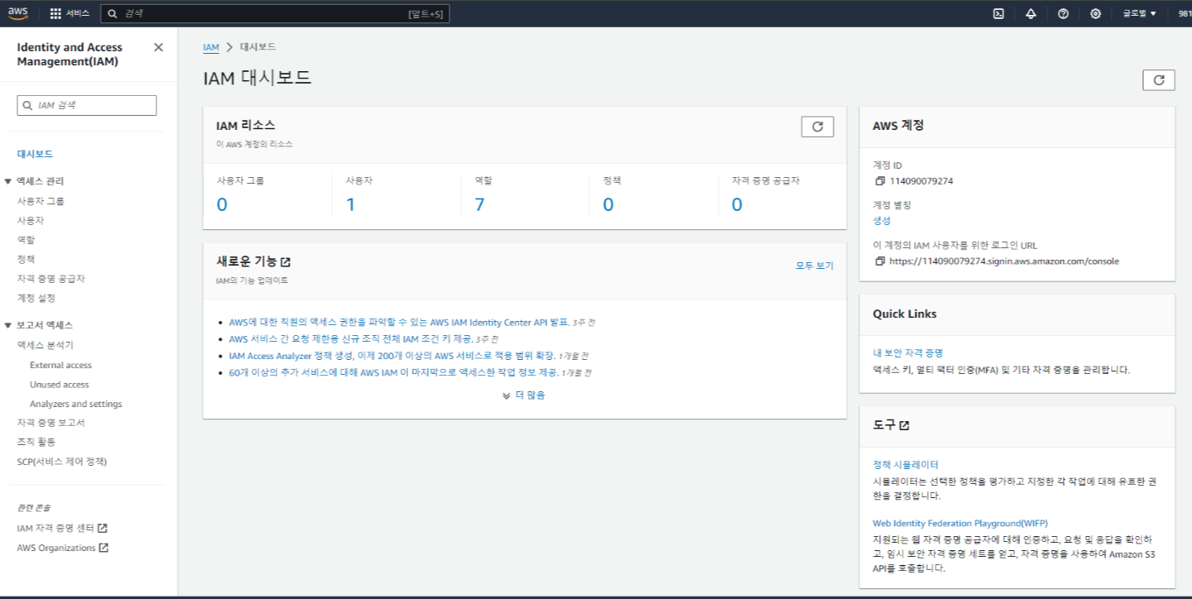Click the user groups count 0
Viewport: 1192px width, 599px height.
(222, 204)
